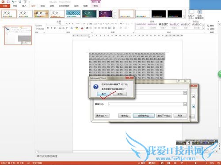Choose the first white variant thumbnail
The image size is (221, 165).
[126, 14]
